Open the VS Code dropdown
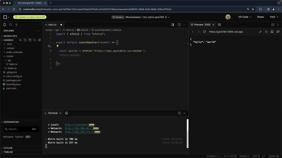282x158 pixels. (245, 17)
